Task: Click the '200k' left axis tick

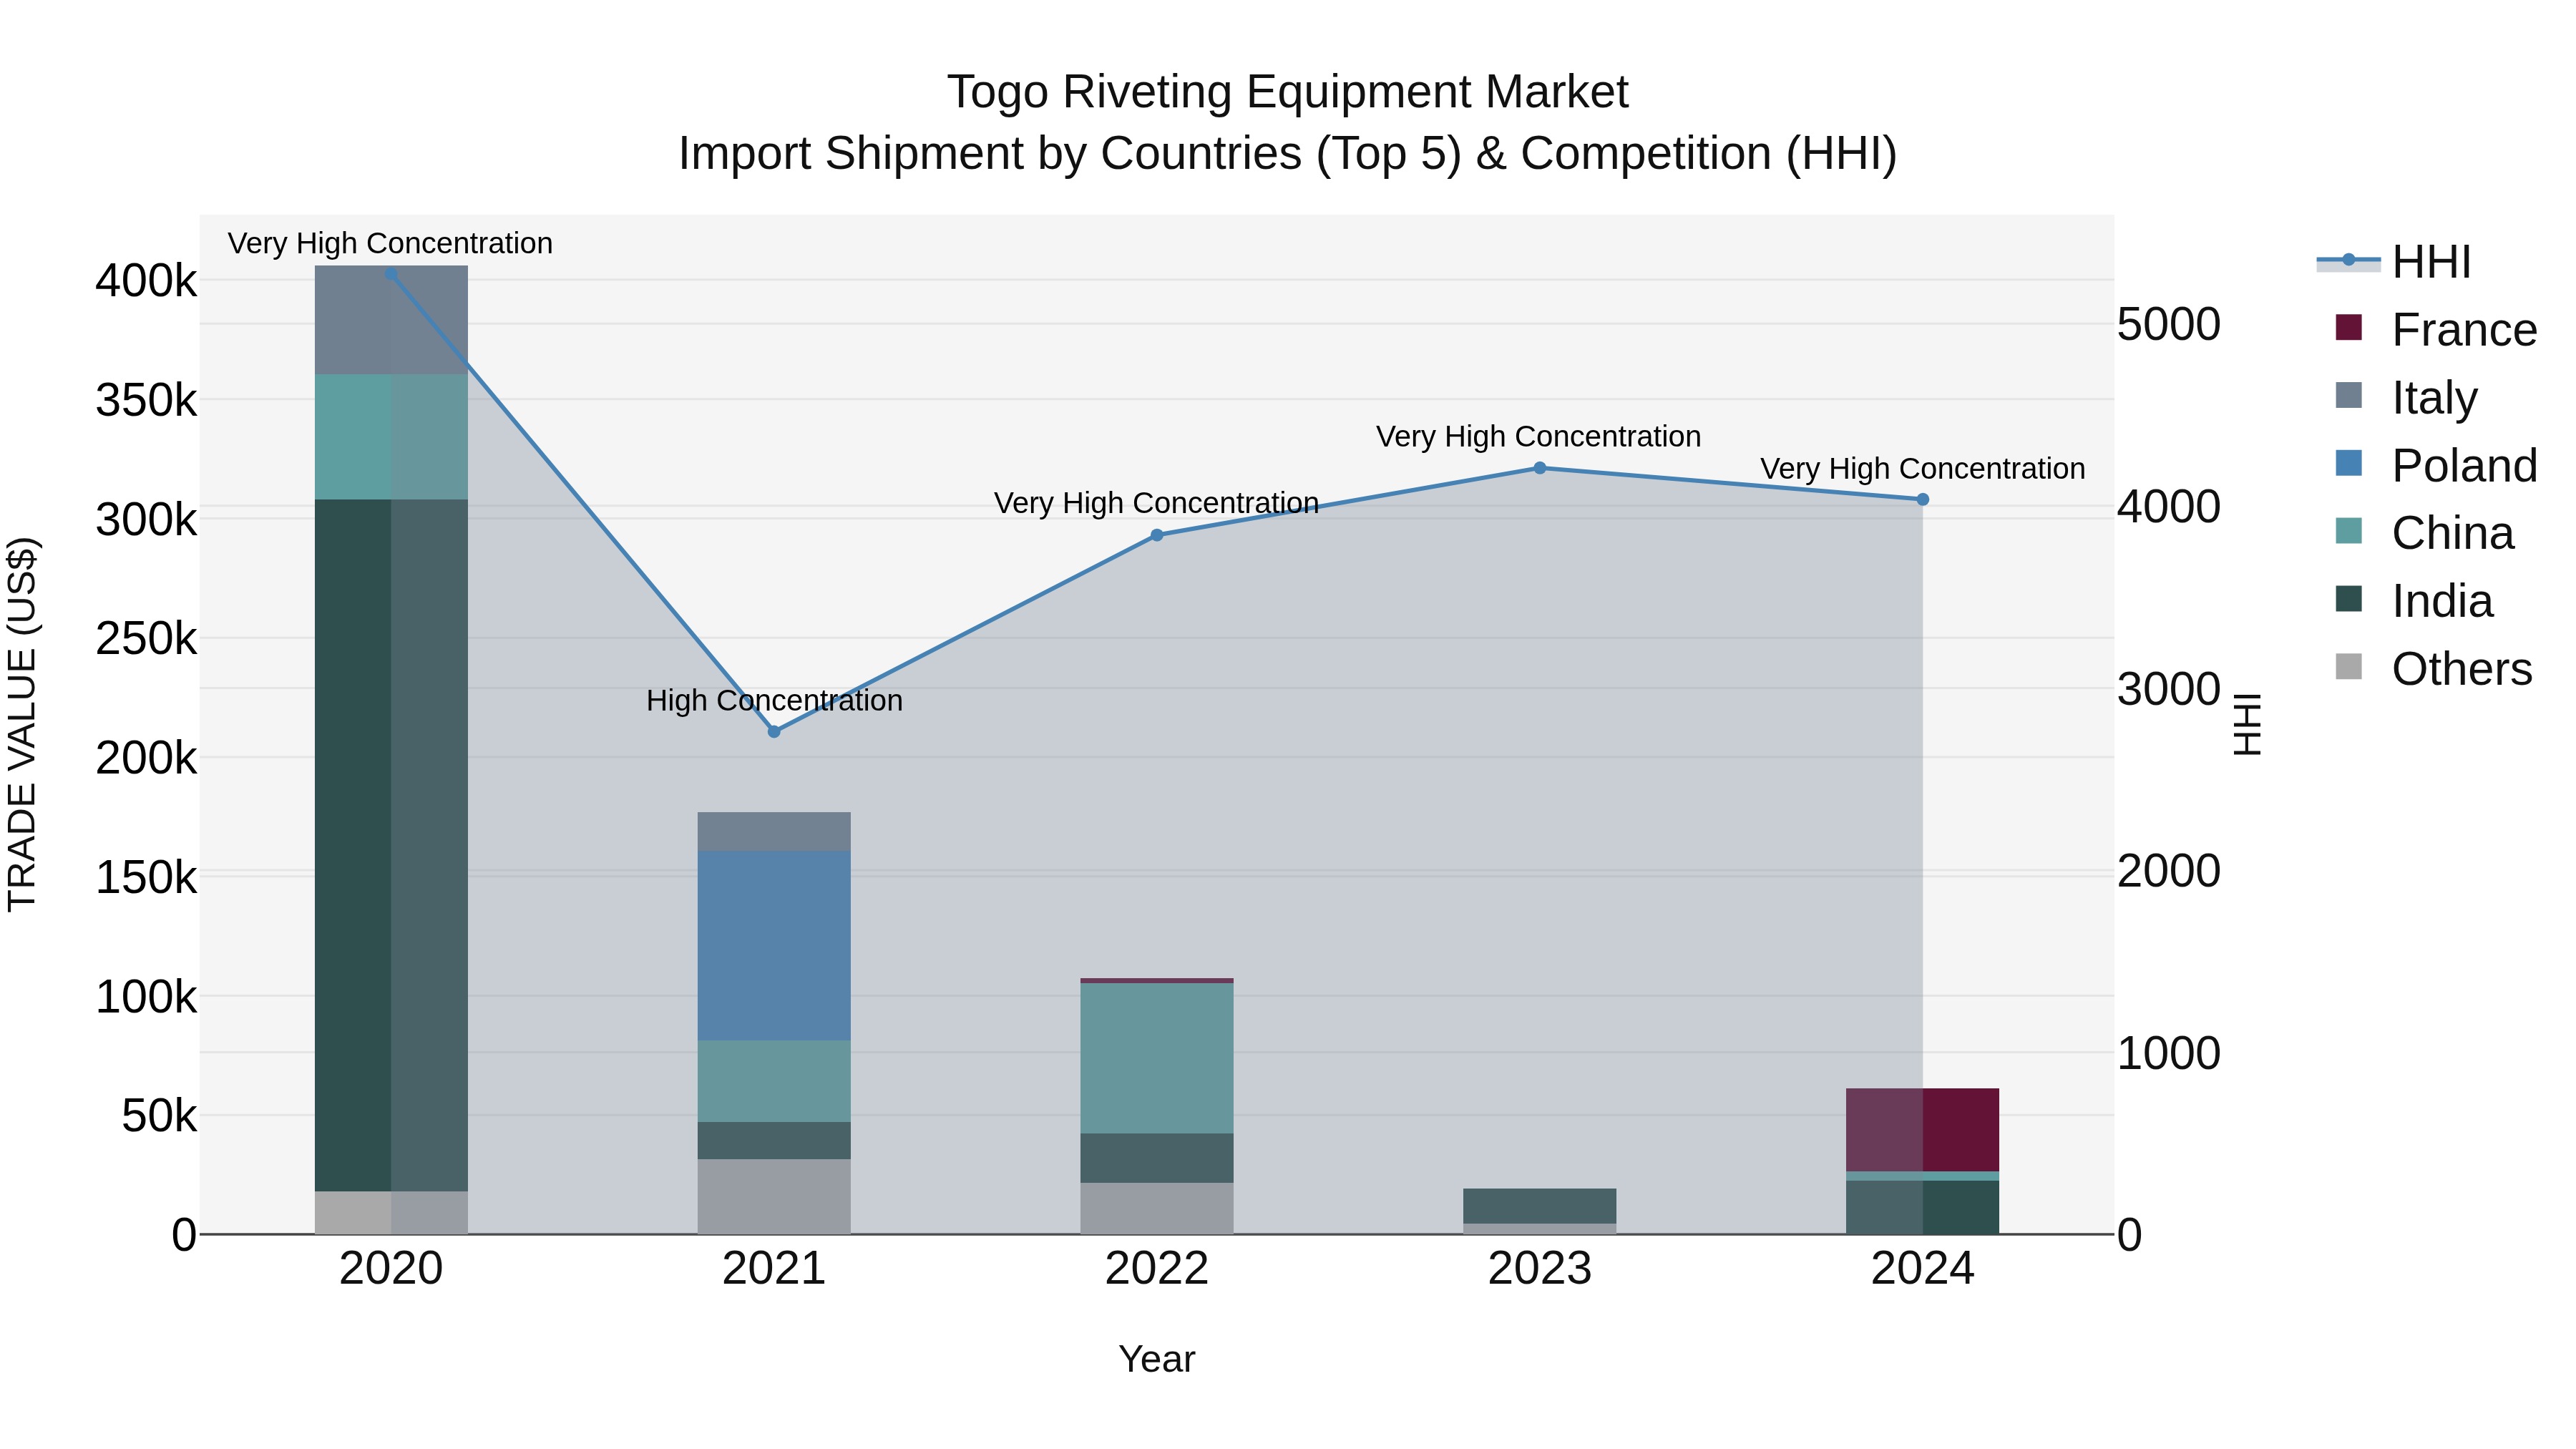Action: coord(147,758)
